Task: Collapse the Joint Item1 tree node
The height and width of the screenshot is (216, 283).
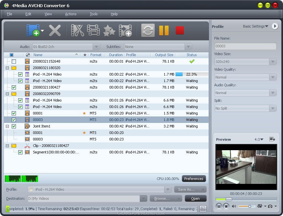Action: (7, 126)
